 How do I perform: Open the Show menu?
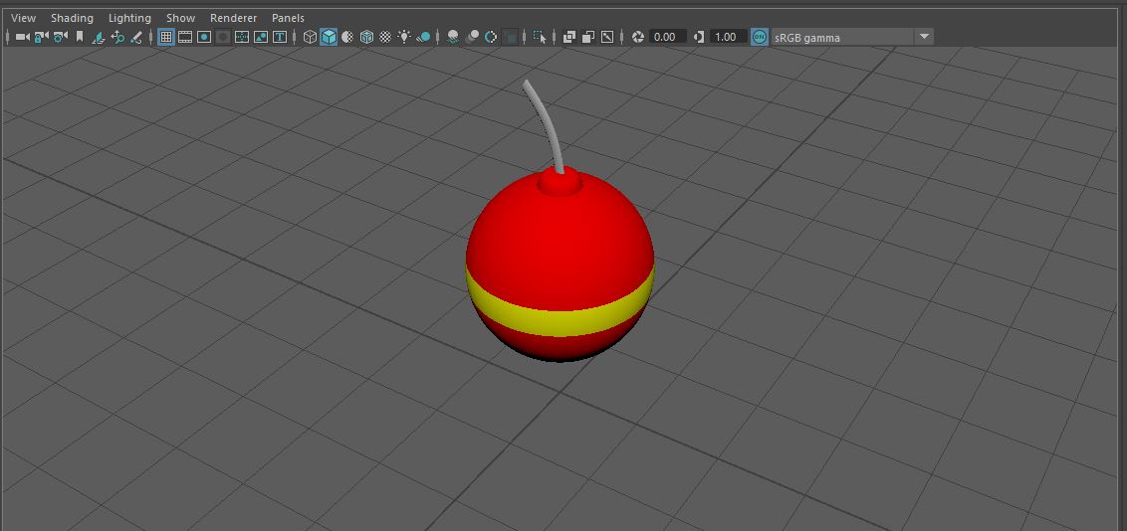tap(180, 18)
